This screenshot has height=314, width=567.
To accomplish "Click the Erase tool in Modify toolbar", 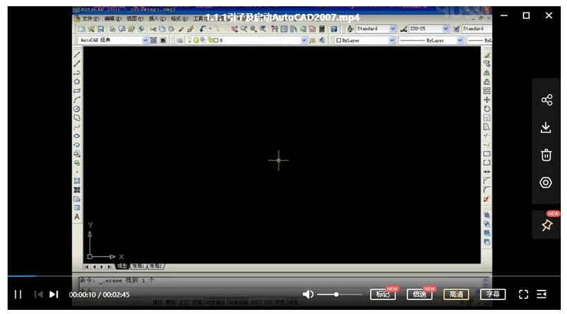I will [487, 55].
